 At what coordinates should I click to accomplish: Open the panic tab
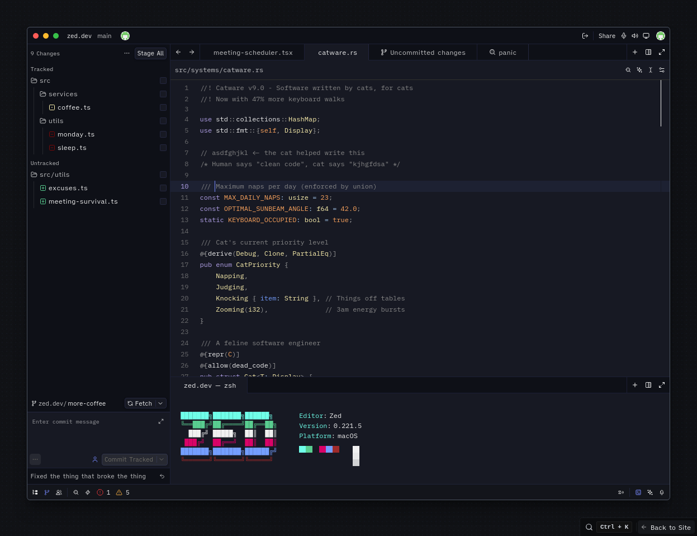tap(502, 52)
